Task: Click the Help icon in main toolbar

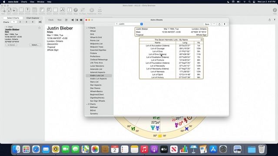Action: pyautogui.click(x=275, y=10)
